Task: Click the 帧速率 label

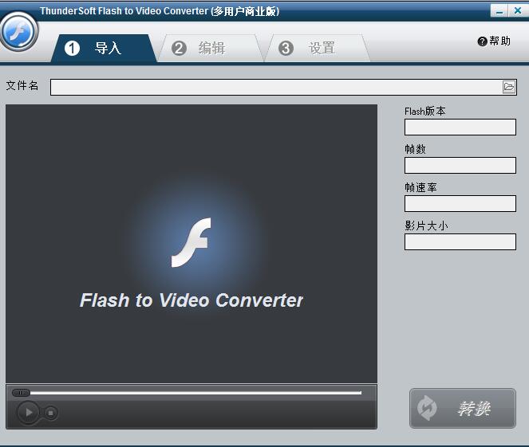Action: click(x=420, y=187)
